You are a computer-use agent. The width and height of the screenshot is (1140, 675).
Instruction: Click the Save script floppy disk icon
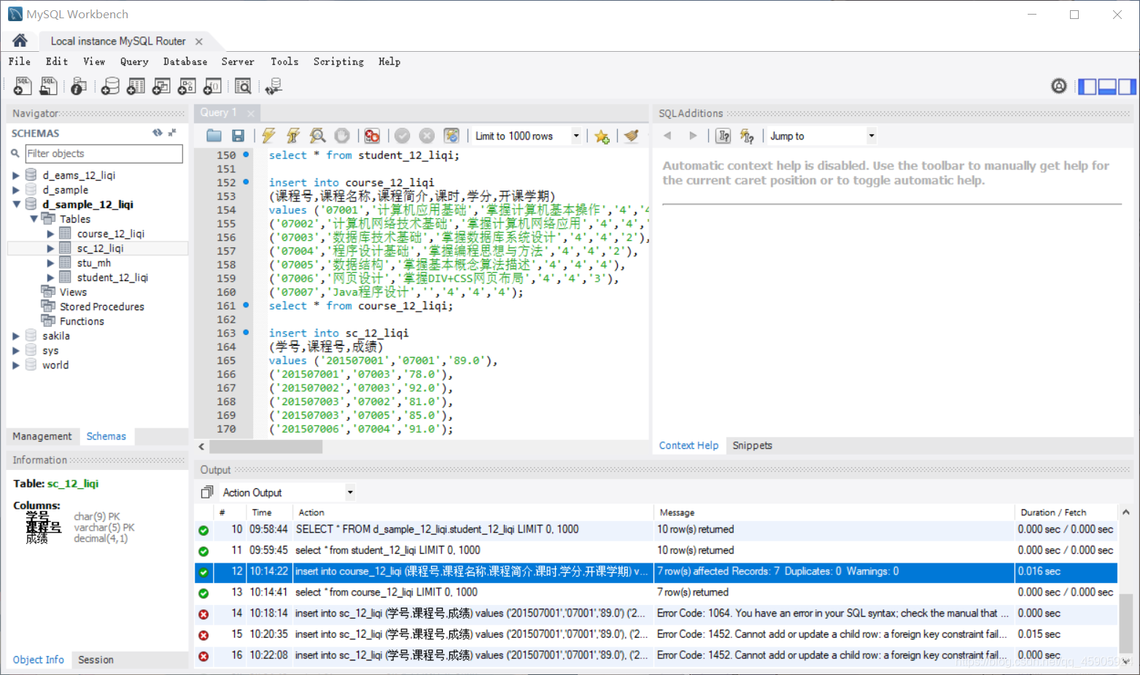click(238, 136)
